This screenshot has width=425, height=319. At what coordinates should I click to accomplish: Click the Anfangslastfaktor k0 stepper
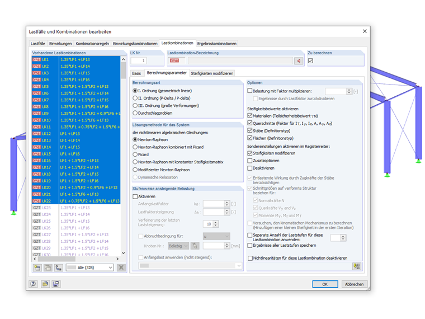tap(227, 204)
